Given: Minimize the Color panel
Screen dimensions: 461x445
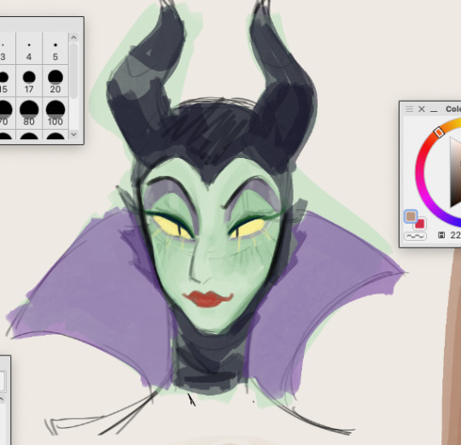Looking at the screenshot, I should [434, 110].
